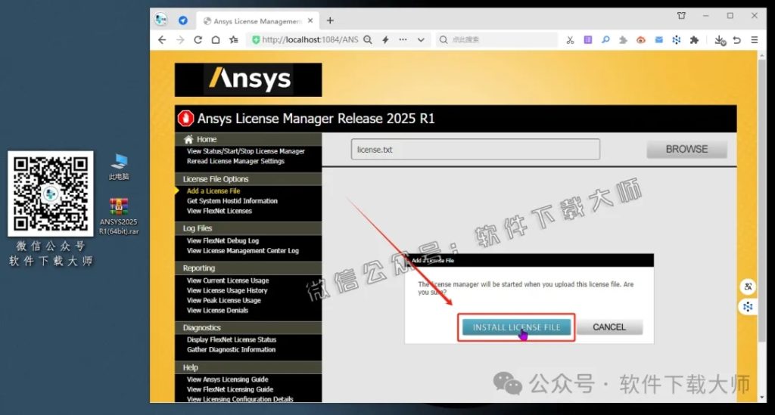Open View License Usage History
775x415 pixels.
pyautogui.click(x=227, y=290)
